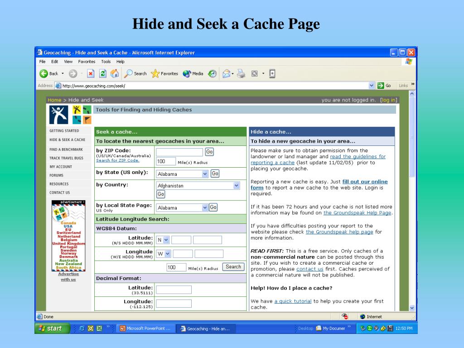This screenshot has height=348, width=464.
Task: Open Media panel globe icon
Action: tap(187, 73)
